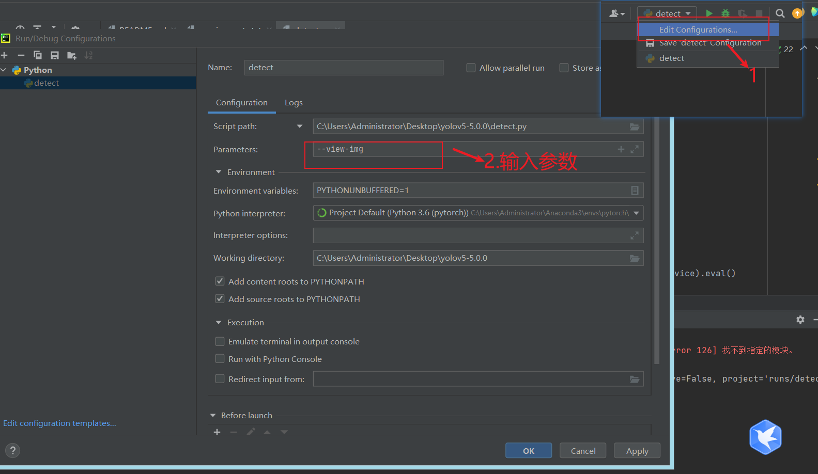Run detect with green play icon

(709, 13)
